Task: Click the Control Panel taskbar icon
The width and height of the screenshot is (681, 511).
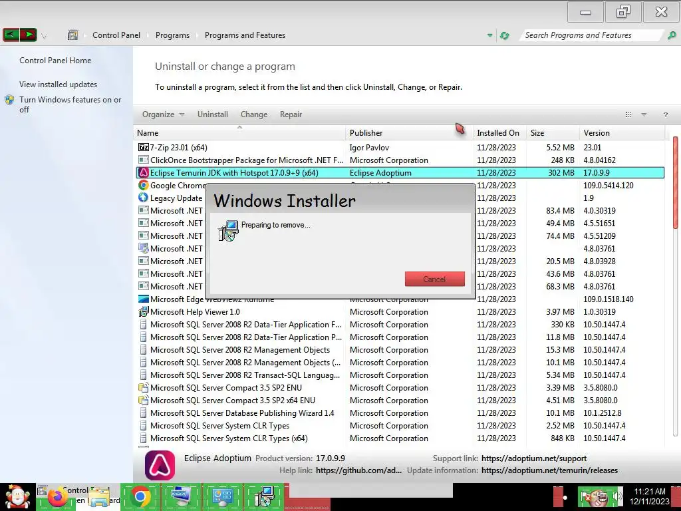Action: (x=223, y=496)
